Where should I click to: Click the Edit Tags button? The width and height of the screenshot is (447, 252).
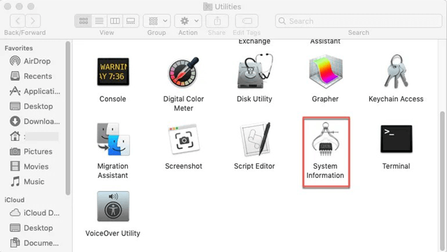247,21
